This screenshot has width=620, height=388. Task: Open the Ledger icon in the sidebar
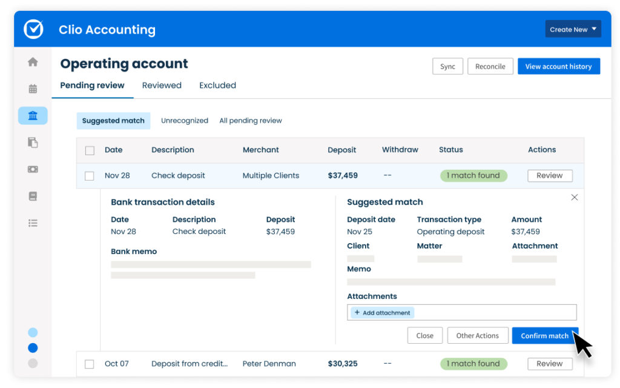(x=33, y=196)
